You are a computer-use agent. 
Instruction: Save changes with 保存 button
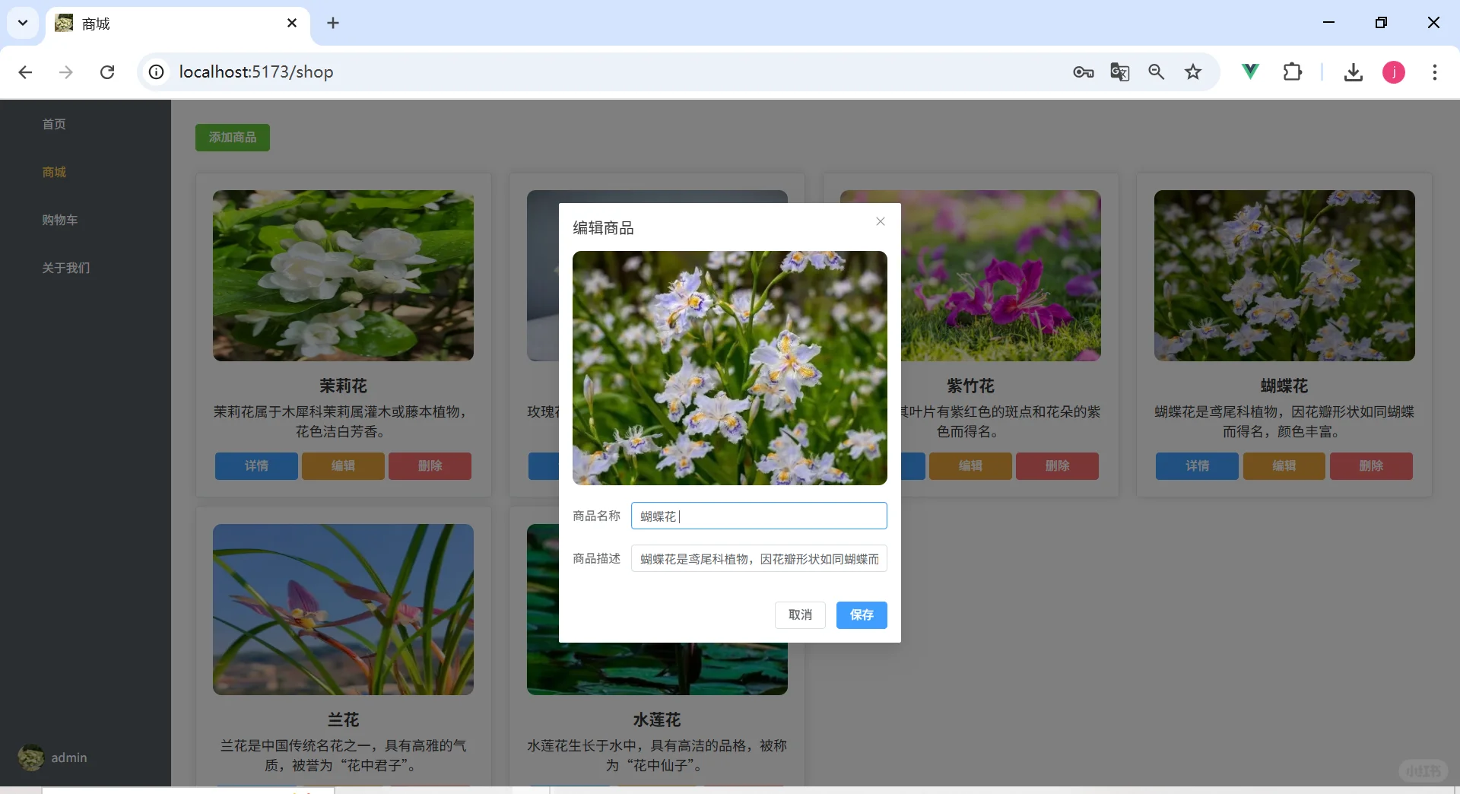coord(861,615)
